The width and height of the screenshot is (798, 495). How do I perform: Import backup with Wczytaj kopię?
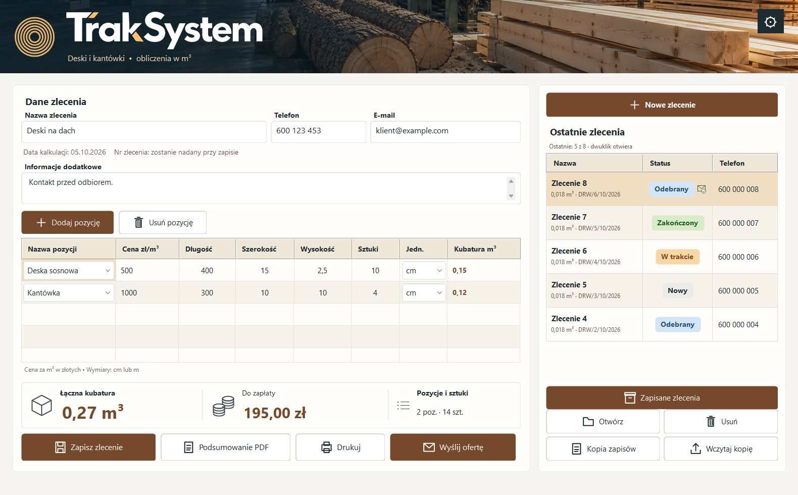(721, 449)
